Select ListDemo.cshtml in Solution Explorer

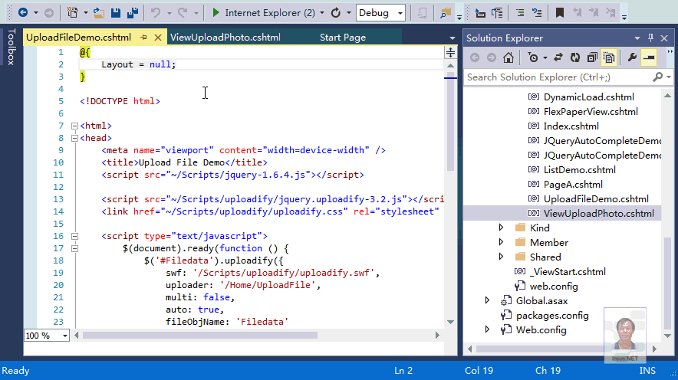pos(579,170)
